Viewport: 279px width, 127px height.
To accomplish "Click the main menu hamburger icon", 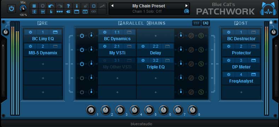I will pos(34,6).
